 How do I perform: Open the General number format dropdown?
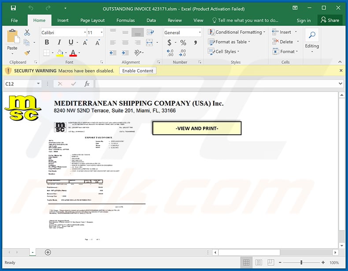(x=200, y=33)
